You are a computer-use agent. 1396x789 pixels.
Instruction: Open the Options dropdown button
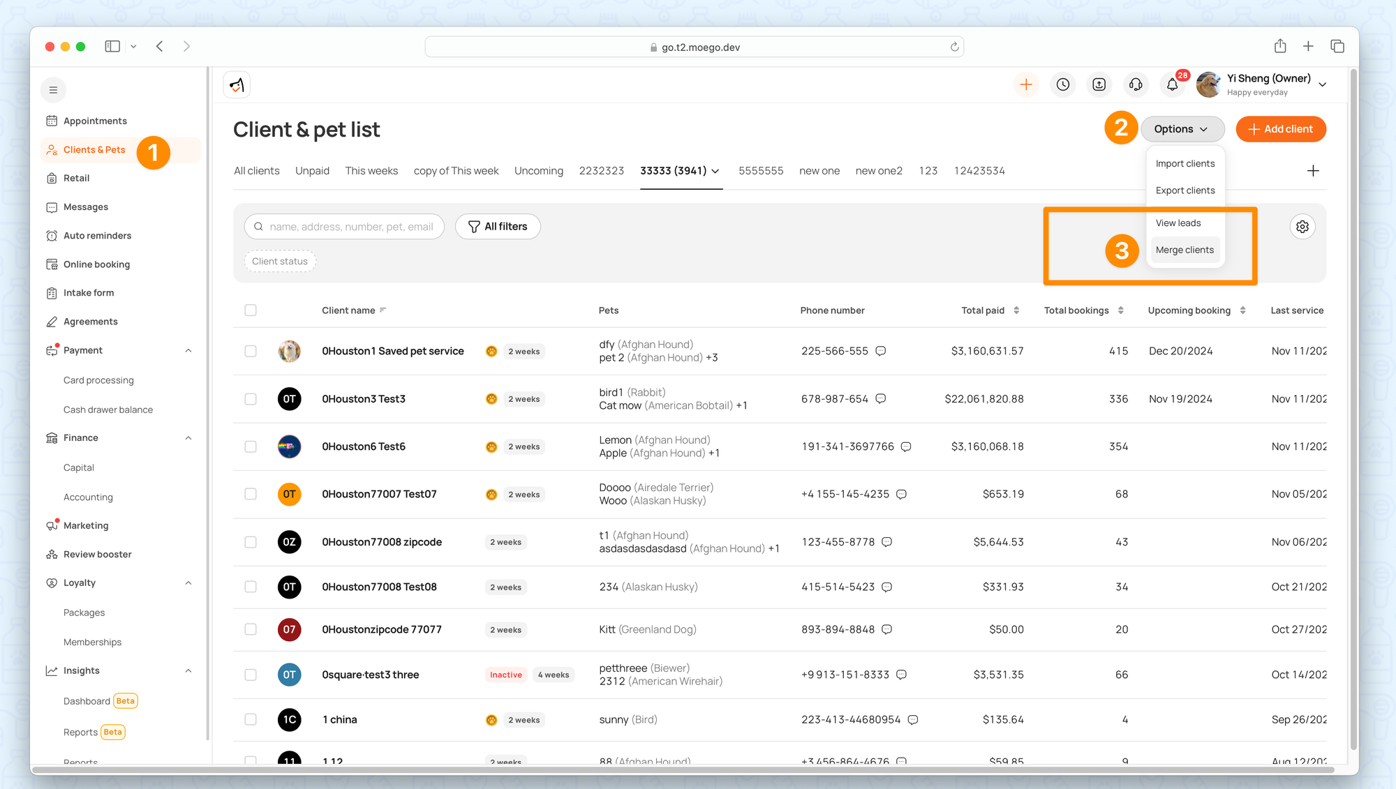coord(1182,129)
